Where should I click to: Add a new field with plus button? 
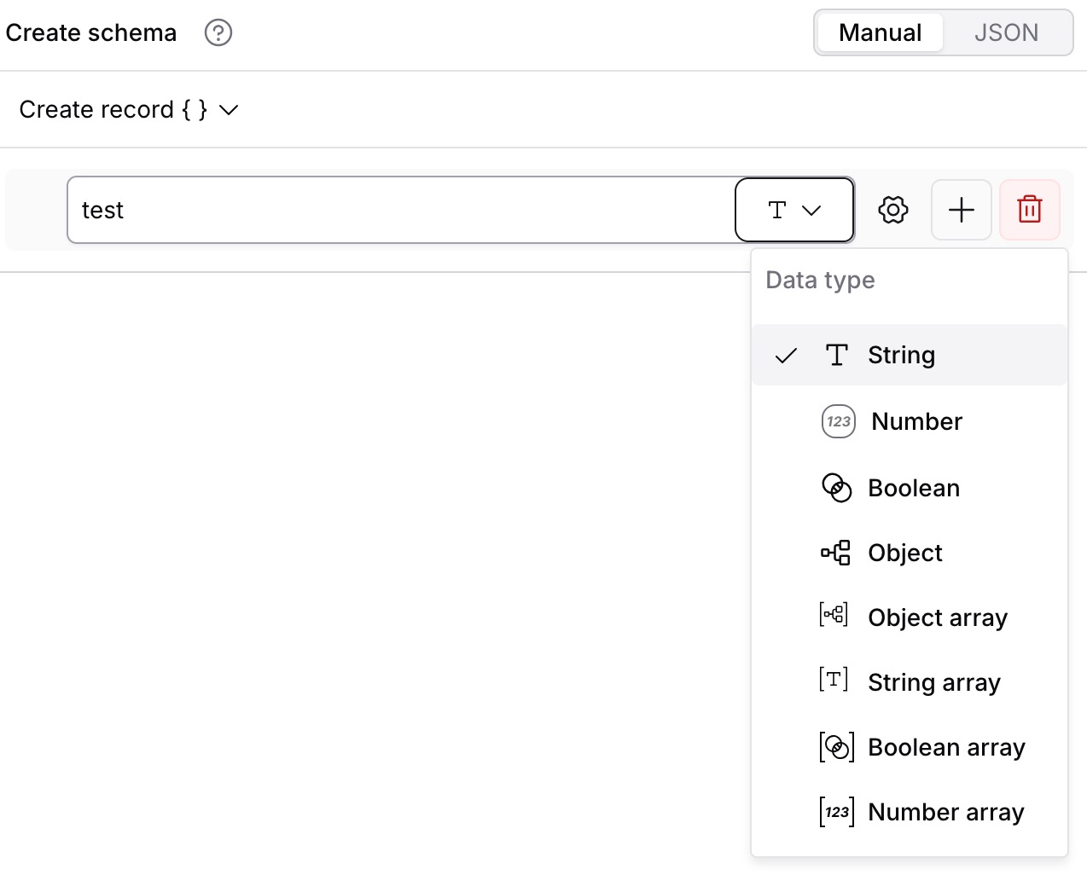click(x=962, y=210)
